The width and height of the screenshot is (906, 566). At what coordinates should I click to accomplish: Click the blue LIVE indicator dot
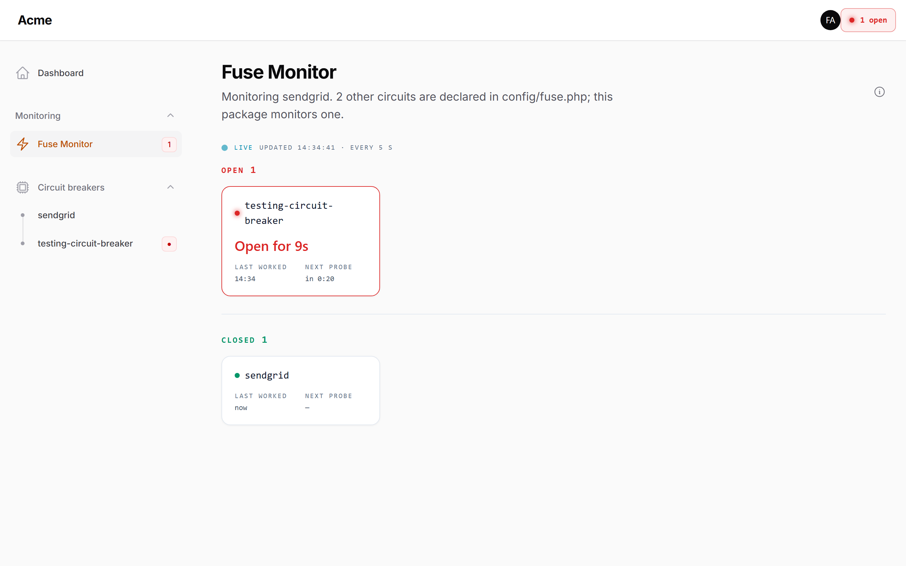point(225,147)
